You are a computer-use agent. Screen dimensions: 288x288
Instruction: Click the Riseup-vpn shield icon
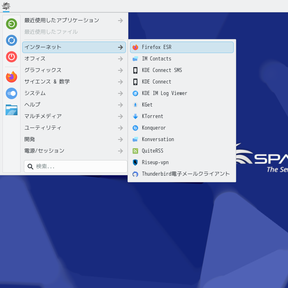[135, 163]
